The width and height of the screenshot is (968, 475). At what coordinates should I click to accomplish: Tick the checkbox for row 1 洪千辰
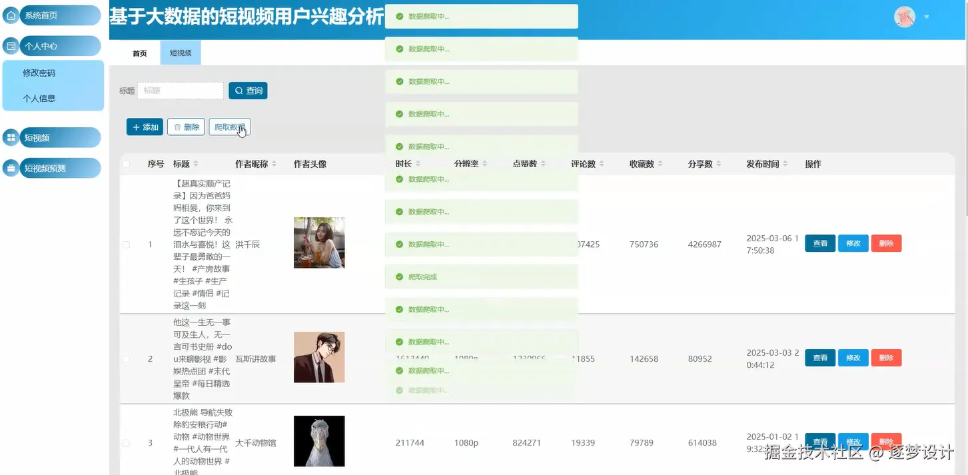point(127,244)
